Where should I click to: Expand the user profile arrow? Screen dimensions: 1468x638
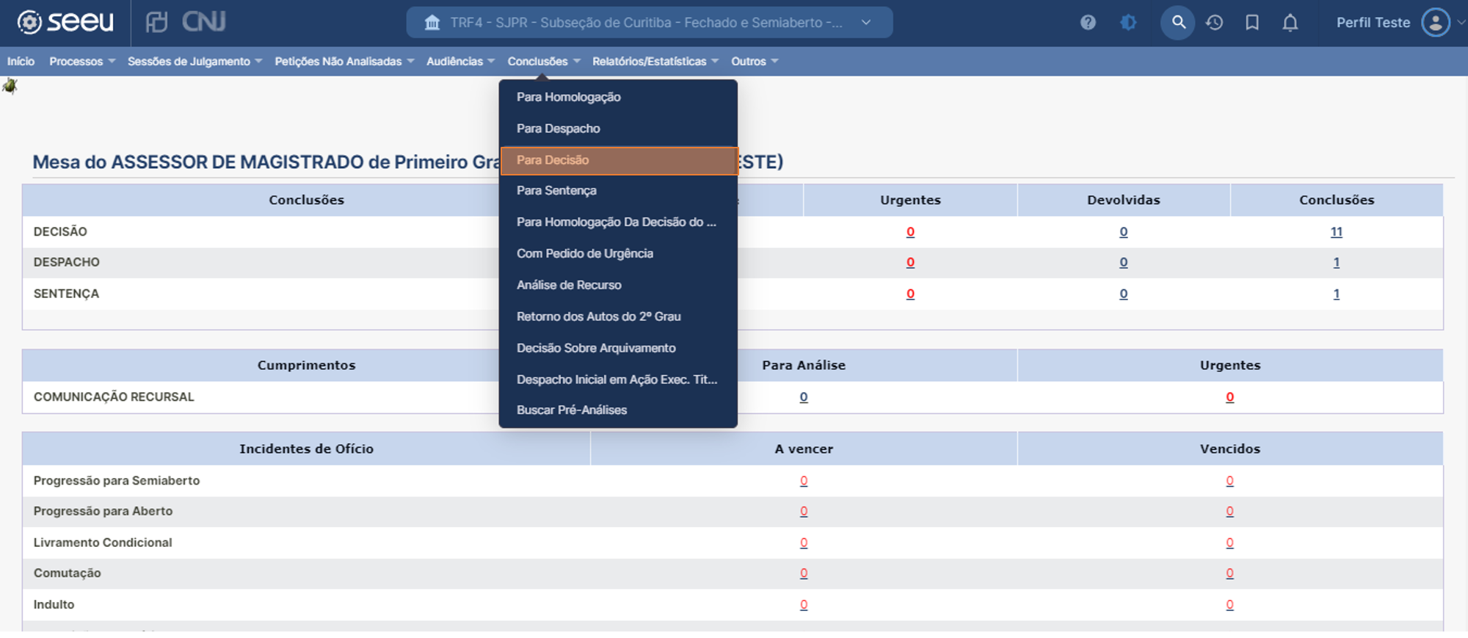(x=1461, y=22)
